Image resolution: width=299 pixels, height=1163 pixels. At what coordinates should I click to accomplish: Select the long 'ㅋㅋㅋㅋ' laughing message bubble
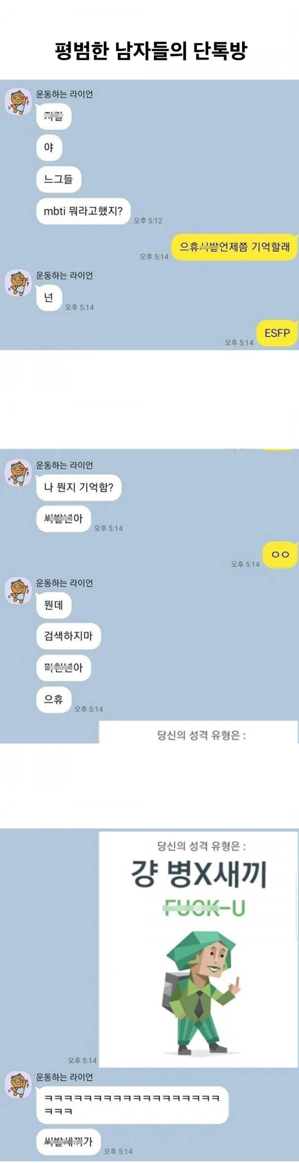133,1105
